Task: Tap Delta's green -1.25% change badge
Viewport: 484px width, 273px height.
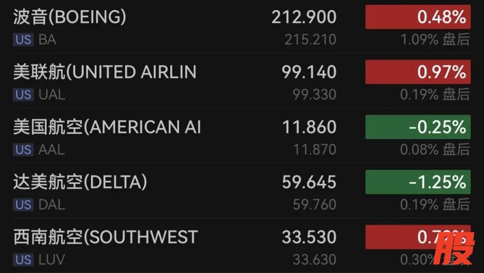Action: coord(418,182)
